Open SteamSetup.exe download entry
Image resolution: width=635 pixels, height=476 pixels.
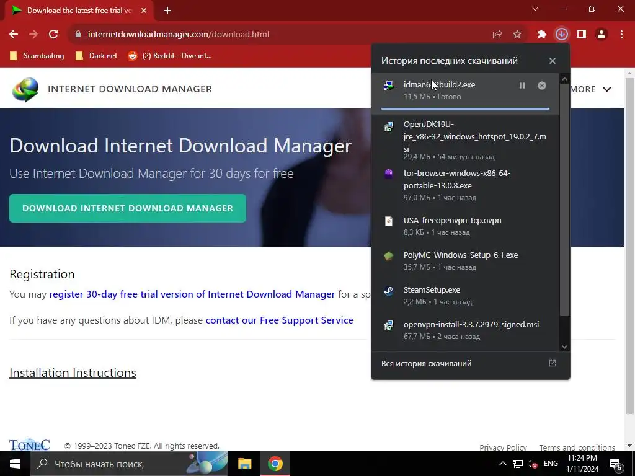[465, 296]
